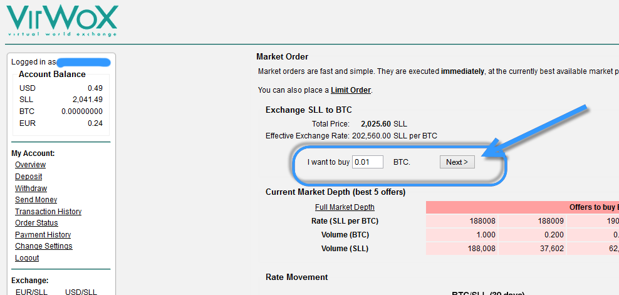Screen dimensions: 619x295
Task: Go to the Send Money page
Action: click(x=36, y=200)
